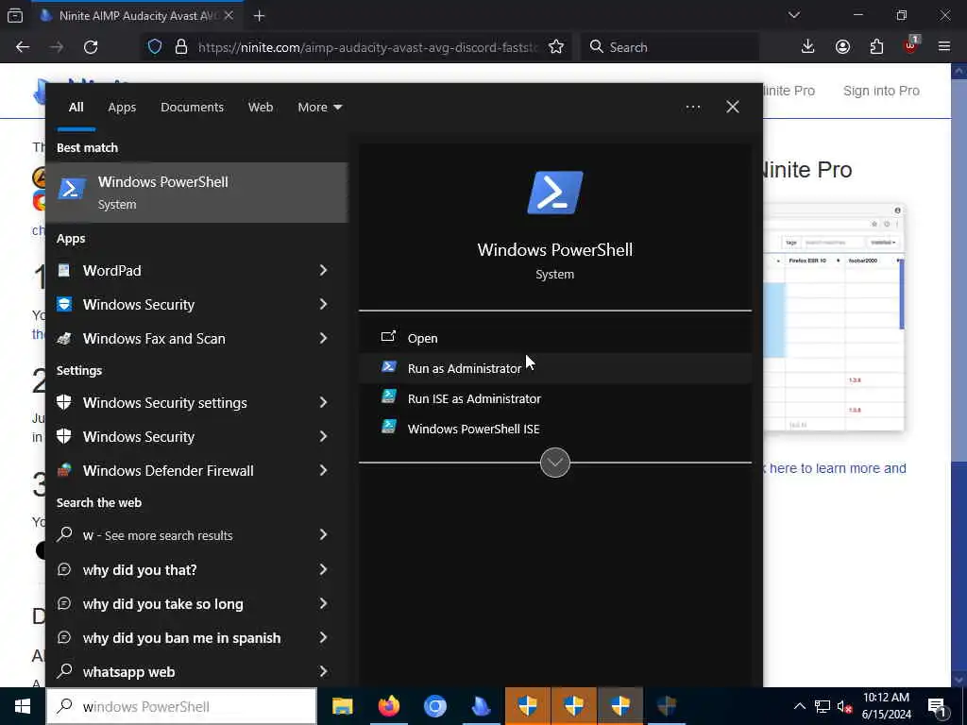
Task: Click the Windows PowerShell ISE icon
Action: point(388,427)
